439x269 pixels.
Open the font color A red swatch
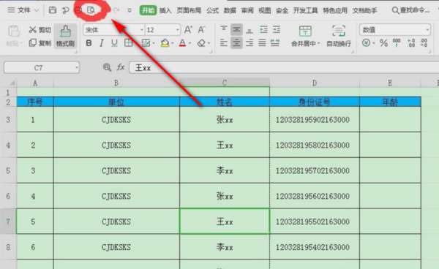182,43
